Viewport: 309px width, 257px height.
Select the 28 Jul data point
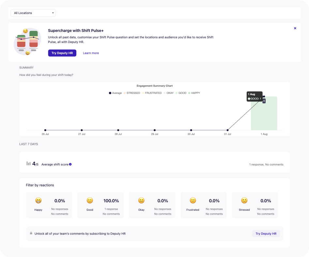point(118,130)
